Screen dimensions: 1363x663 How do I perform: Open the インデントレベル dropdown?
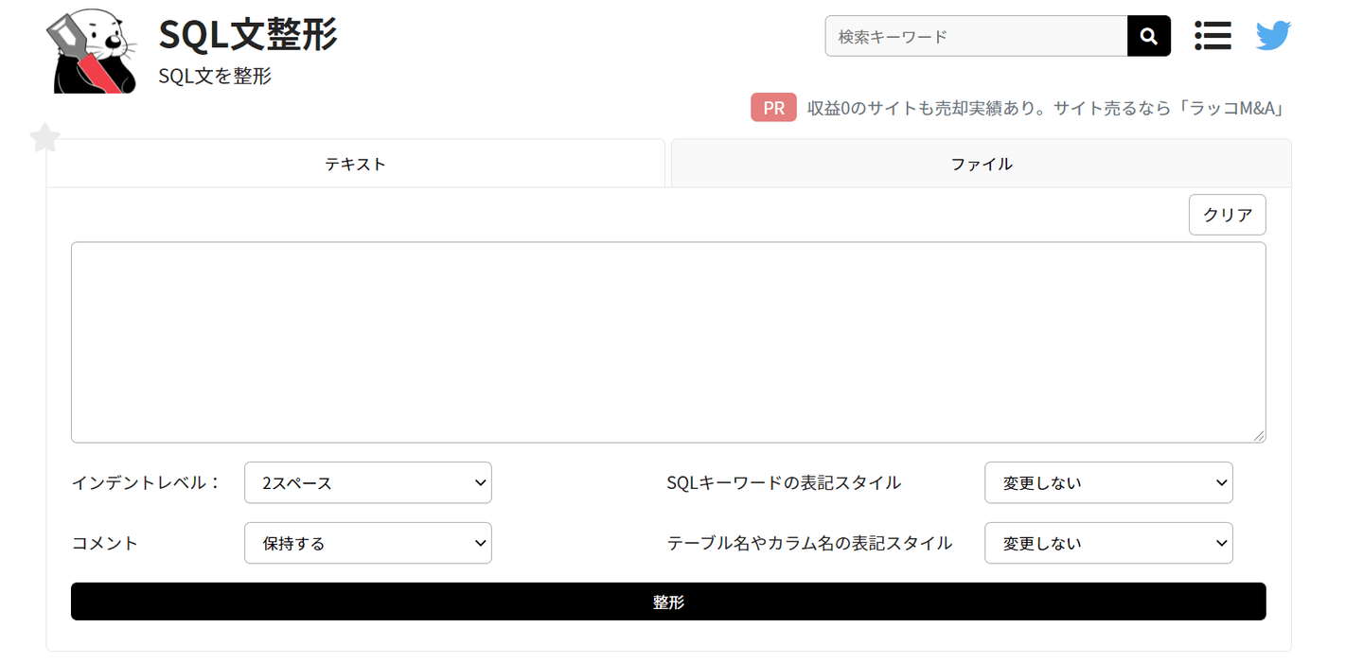[x=367, y=482]
